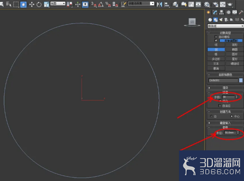Click the 椭圆 shape button

click(234, 50)
